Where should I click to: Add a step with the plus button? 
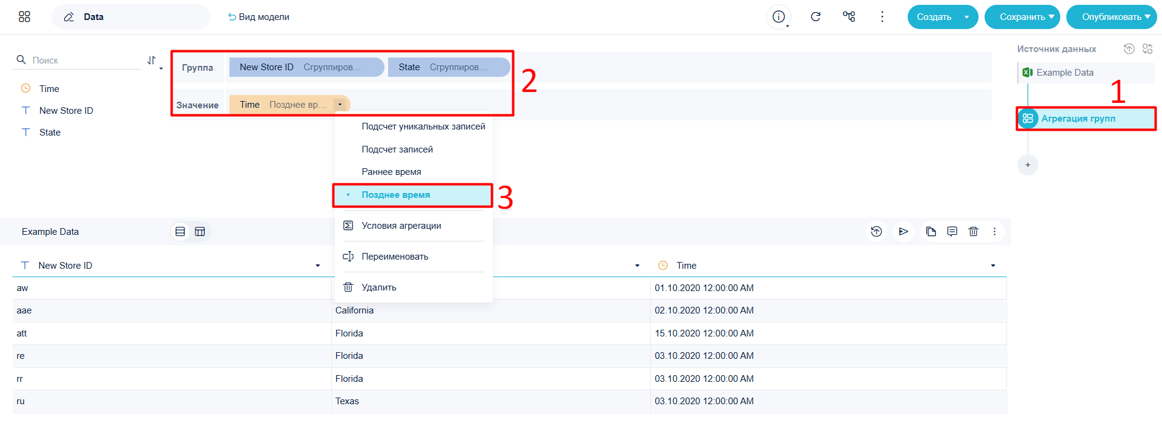1028,165
